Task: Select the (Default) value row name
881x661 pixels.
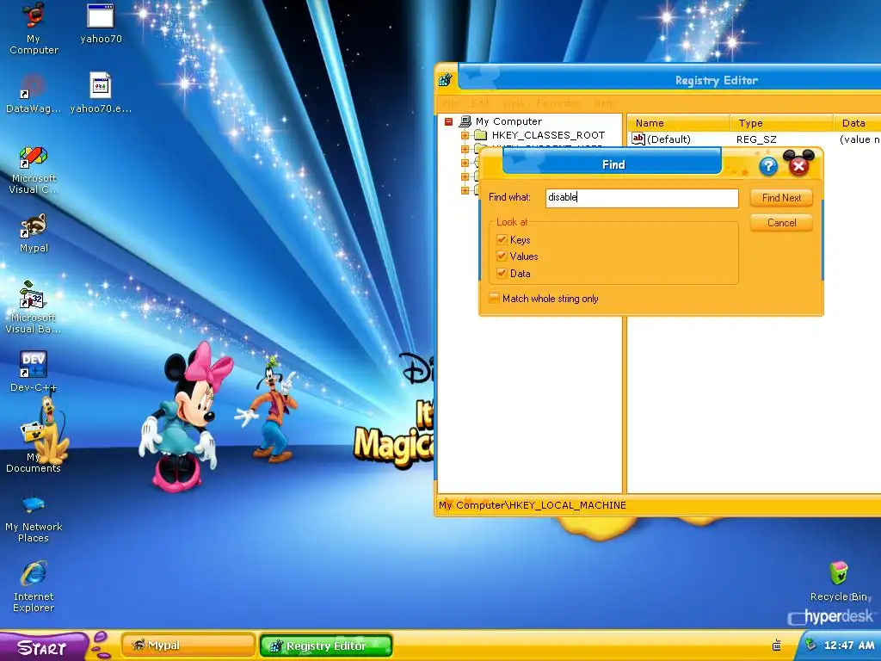Action: [x=668, y=139]
